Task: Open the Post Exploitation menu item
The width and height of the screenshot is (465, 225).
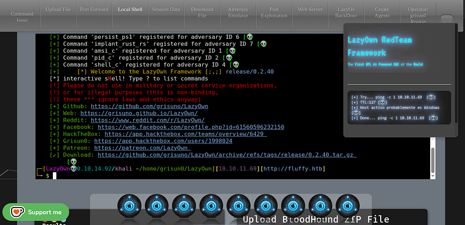Action: pyautogui.click(x=274, y=12)
